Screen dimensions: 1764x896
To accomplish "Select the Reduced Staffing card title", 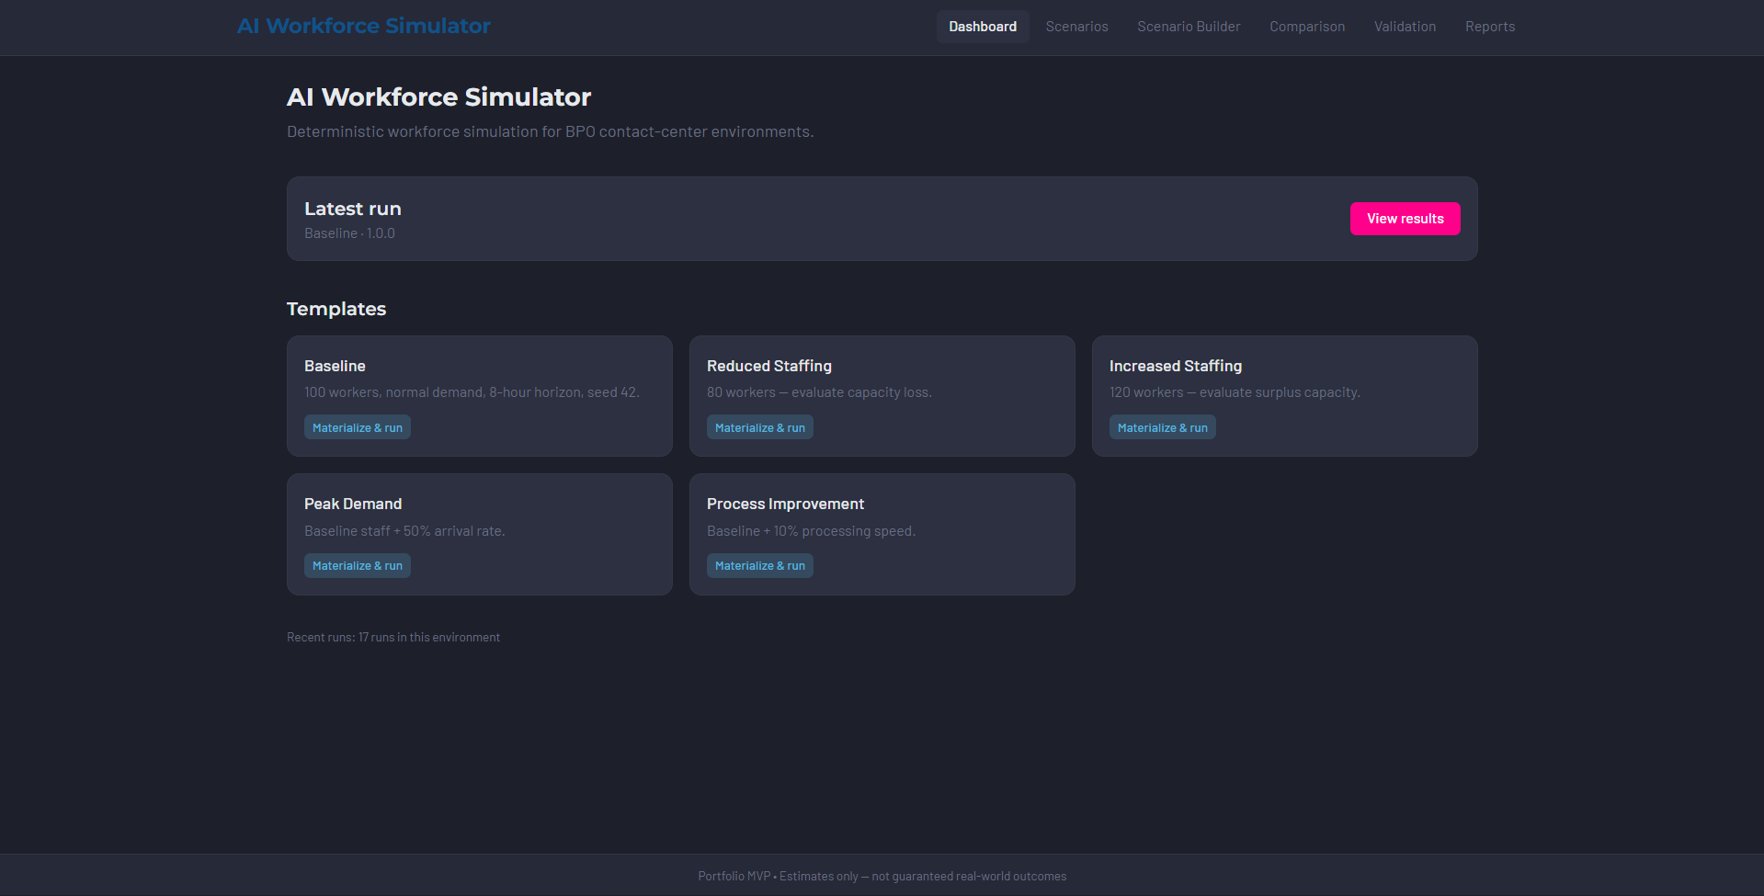I will (769, 366).
